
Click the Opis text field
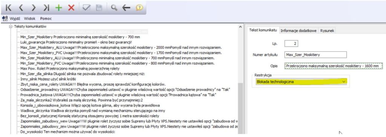pyautogui.click(x=333, y=66)
